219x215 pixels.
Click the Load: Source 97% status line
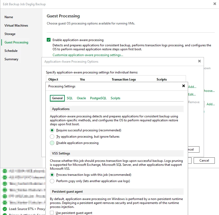pos(27,209)
